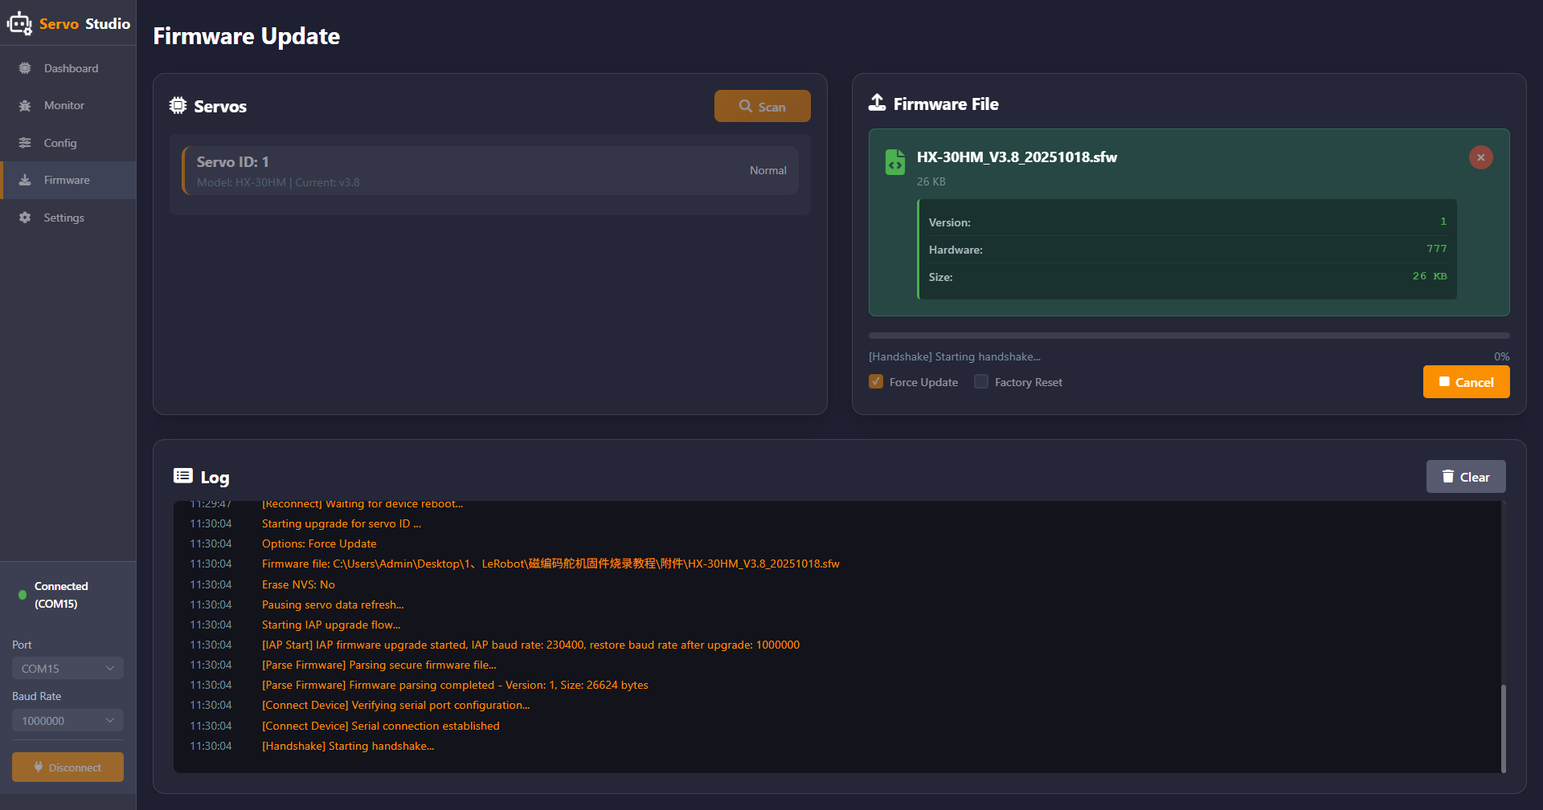This screenshot has width=1543, height=810.
Task: Open the Config page
Action: (68, 143)
